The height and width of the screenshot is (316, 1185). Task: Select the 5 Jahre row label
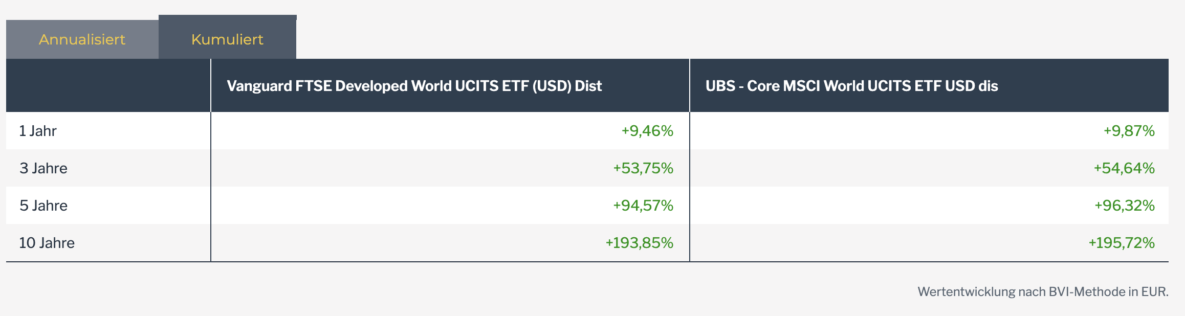(x=43, y=206)
